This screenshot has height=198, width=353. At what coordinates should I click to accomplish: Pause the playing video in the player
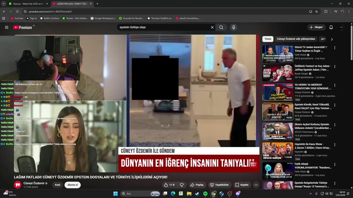tap(137, 103)
